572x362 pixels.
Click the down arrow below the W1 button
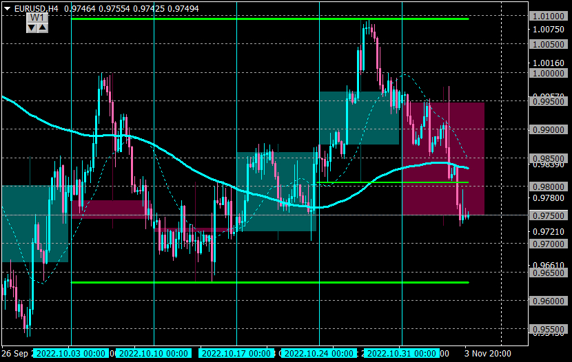click(x=32, y=28)
